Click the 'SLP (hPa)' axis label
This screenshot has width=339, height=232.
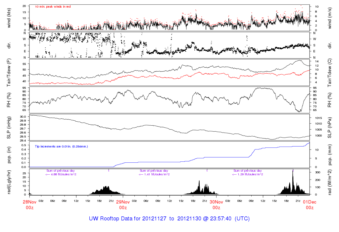tap(329, 128)
